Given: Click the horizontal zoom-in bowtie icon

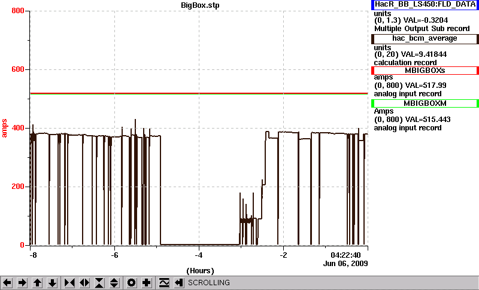Looking at the screenshot, I should pos(69,283).
